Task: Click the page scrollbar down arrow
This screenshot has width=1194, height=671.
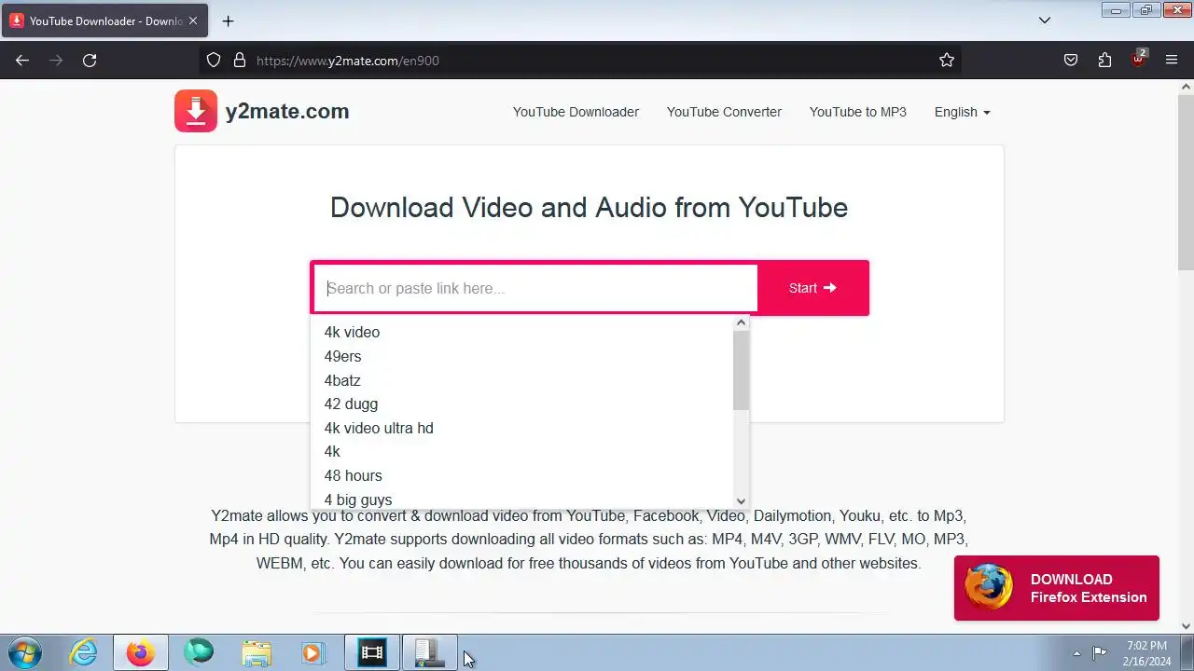Action: tap(1186, 626)
